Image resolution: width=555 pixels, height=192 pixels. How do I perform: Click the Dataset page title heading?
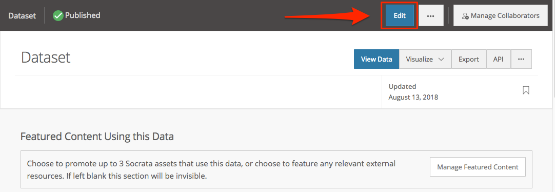[x=46, y=57]
